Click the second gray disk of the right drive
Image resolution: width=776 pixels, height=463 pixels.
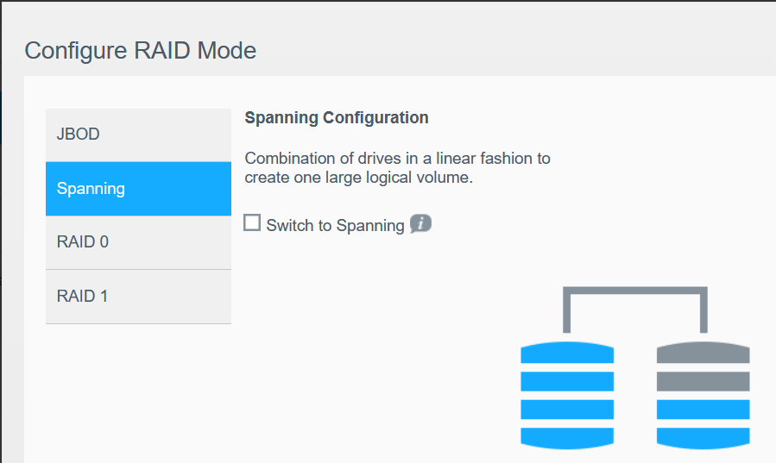click(703, 380)
